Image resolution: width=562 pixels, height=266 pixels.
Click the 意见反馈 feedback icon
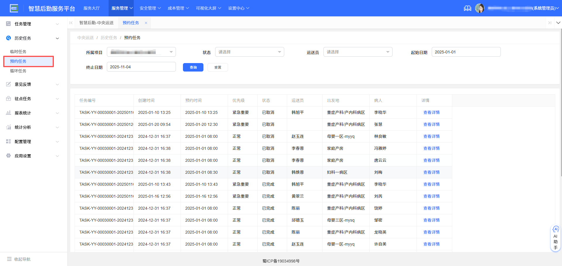click(8, 84)
